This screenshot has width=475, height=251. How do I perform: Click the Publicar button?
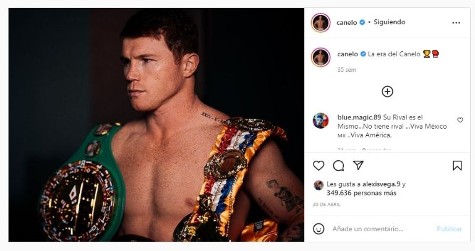(449, 229)
